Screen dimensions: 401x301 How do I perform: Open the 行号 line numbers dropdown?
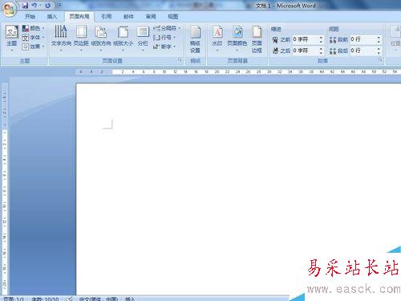tap(164, 38)
